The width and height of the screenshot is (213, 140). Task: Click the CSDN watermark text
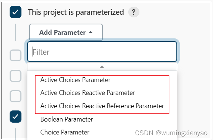144,133
